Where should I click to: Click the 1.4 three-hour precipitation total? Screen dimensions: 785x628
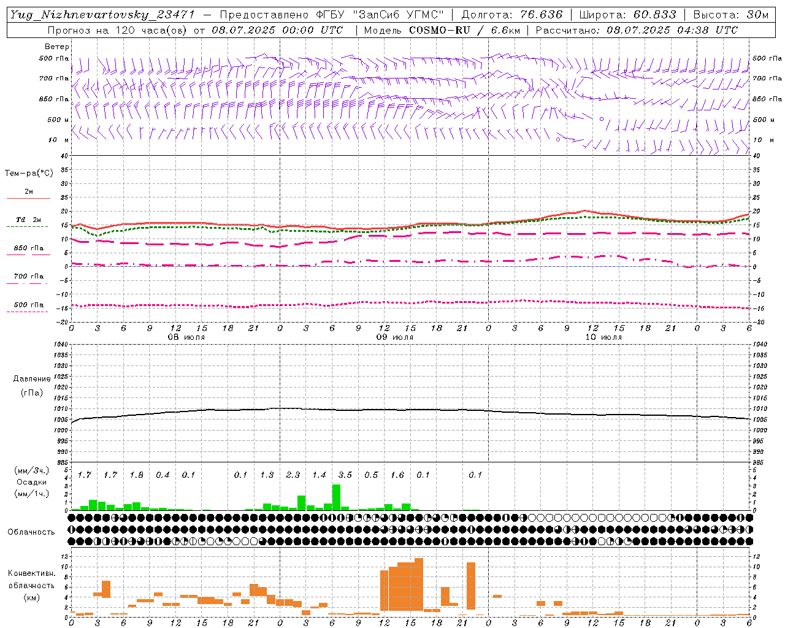point(319,475)
